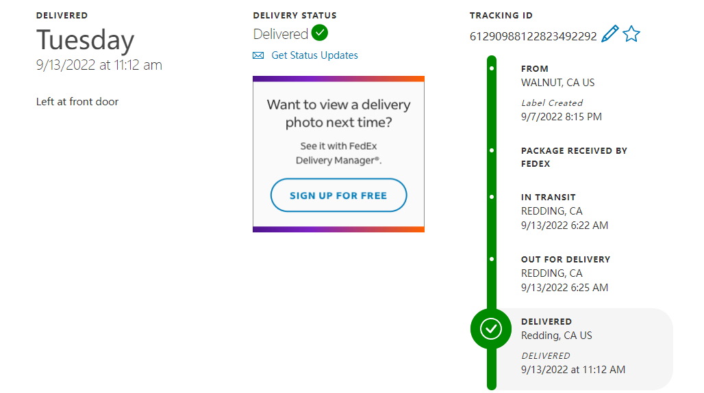Click the FedEx Delivery Manager text in ad

(338, 153)
